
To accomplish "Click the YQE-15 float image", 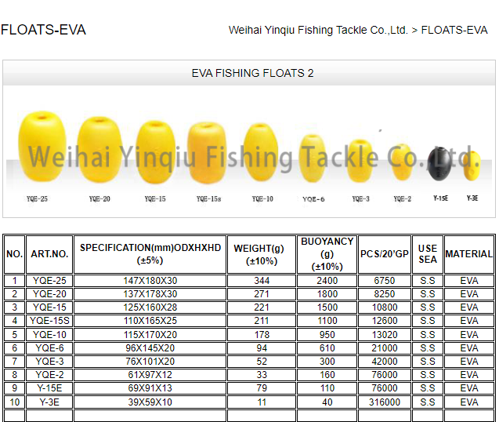I will 156,152.
